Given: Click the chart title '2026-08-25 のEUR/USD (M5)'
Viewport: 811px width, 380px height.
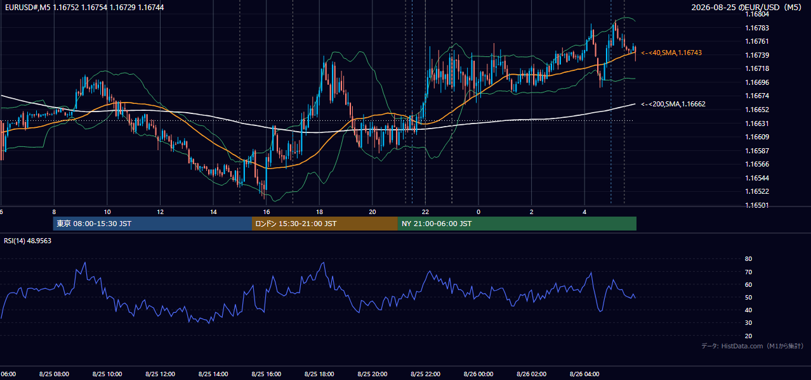Looking at the screenshot, I should 748,7.
